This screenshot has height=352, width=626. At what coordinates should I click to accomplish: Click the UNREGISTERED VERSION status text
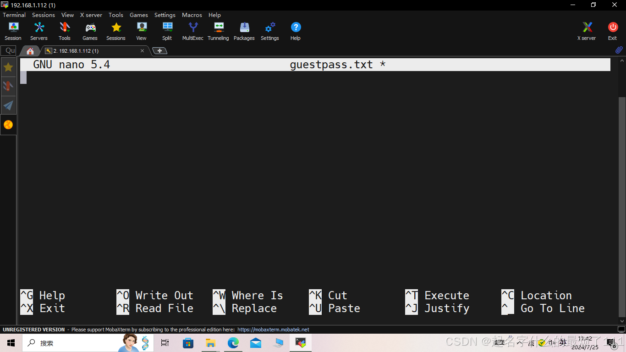pos(34,330)
